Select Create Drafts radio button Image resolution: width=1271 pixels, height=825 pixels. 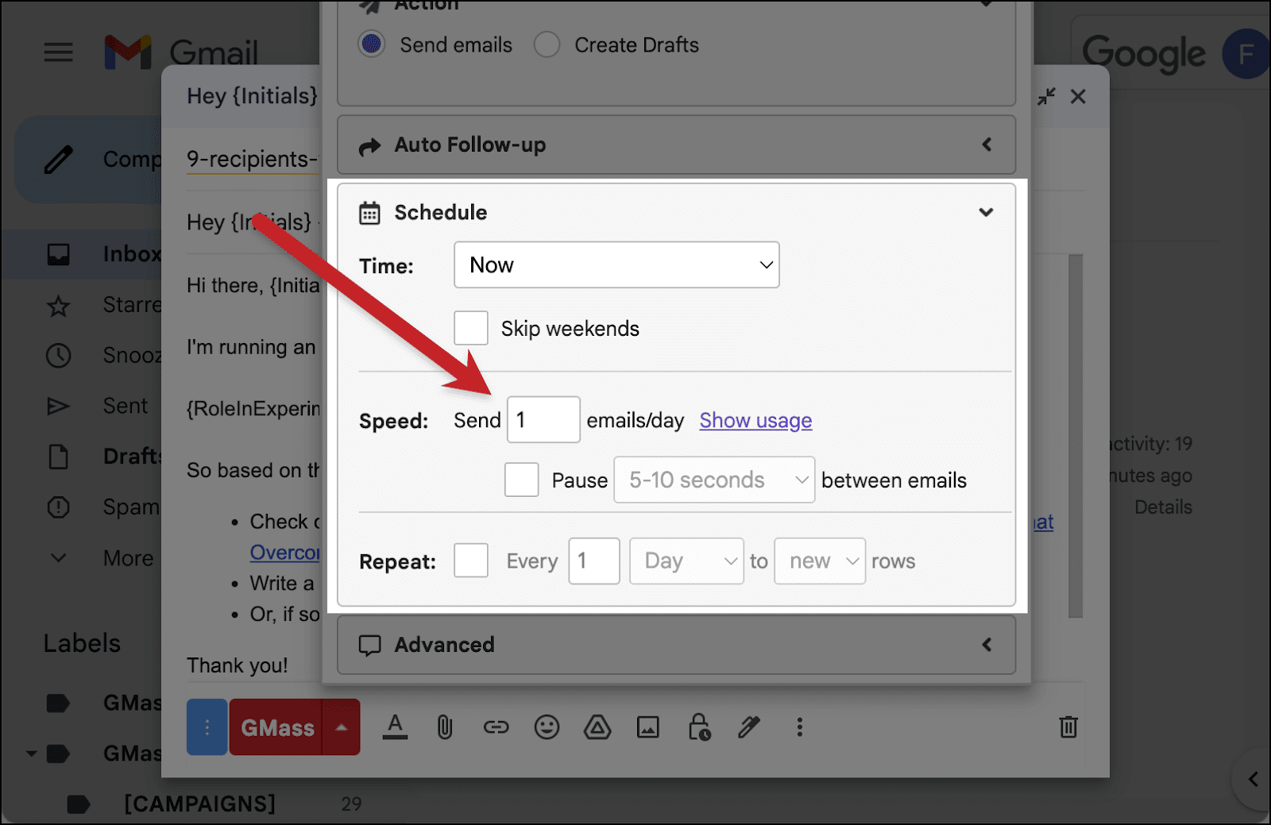547,44
